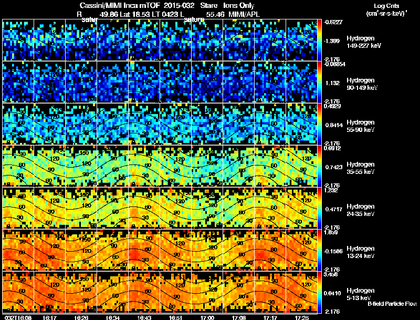The height and width of the screenshot is (320, 420).
Task: Click the 'Log Cnts' colorbar heading
Action: coord(386,6)
